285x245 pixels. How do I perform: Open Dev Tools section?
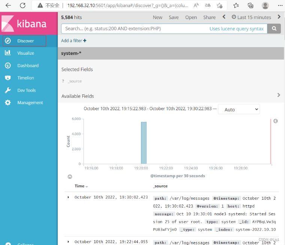[x=27, y=90]
